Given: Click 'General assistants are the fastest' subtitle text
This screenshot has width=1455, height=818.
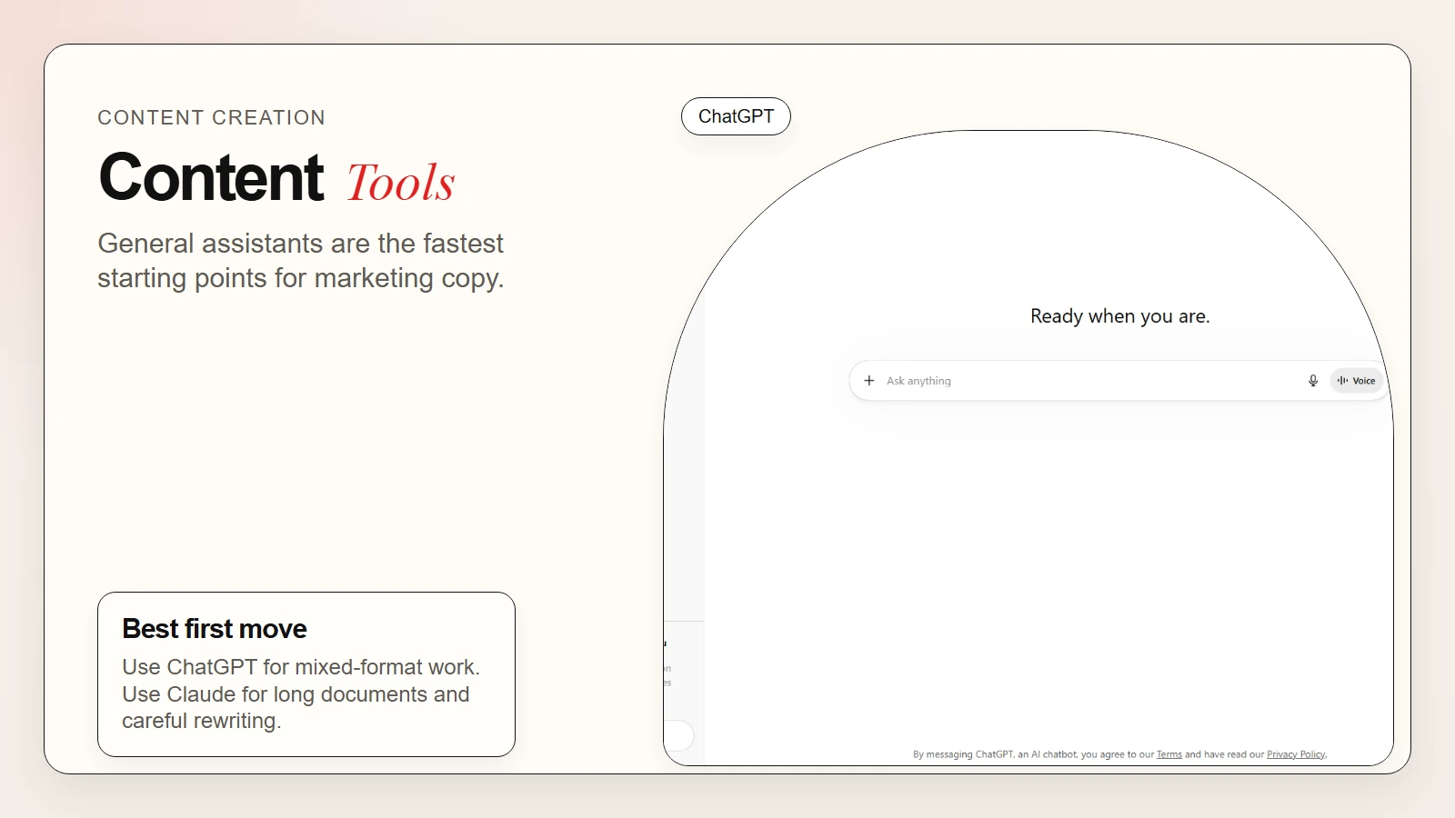Looking at the screenshot, I should click(300, 244).
